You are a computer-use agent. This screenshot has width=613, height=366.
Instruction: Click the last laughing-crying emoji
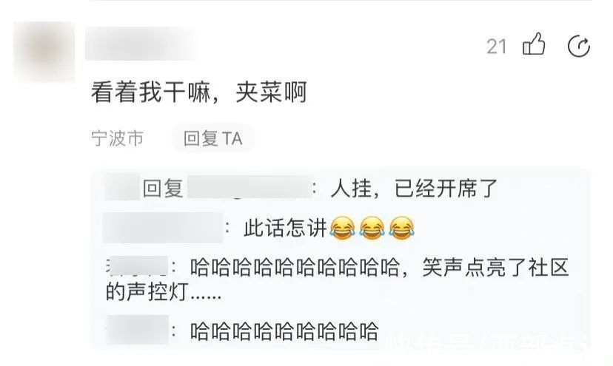pos(401,228)
